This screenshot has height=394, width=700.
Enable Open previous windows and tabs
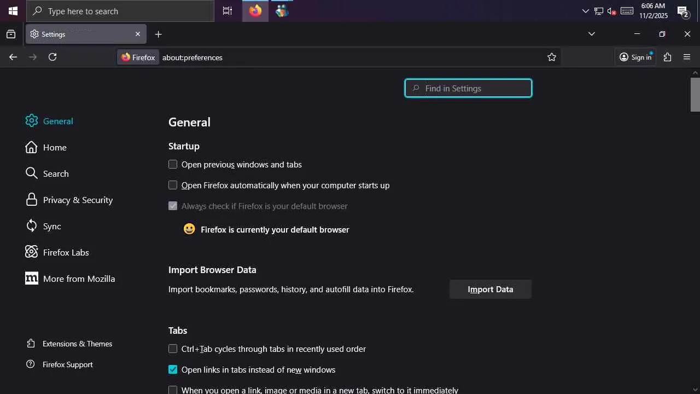point(173,164)
